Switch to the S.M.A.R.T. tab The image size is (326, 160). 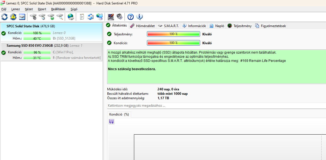(x=169, y=26)
